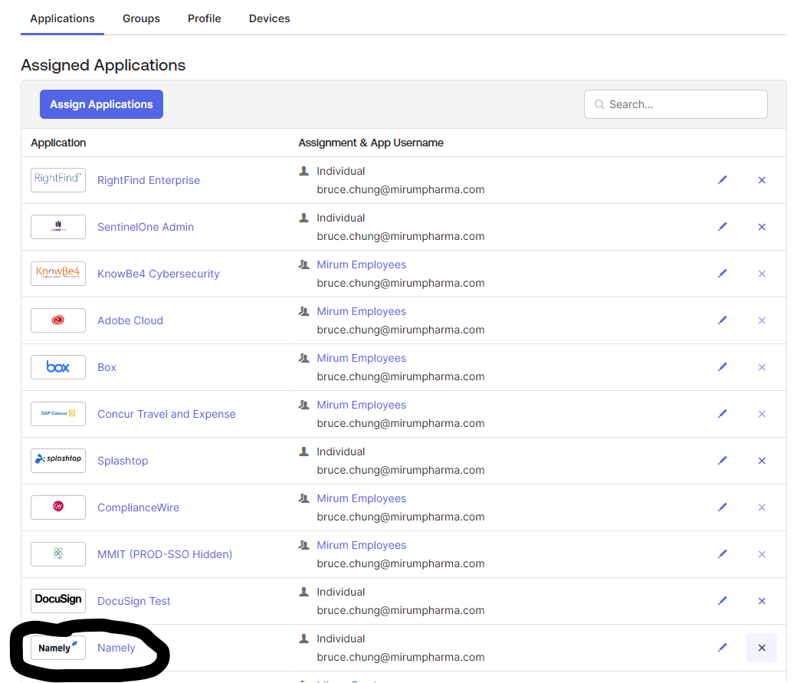This screenshot has width=797, height=683.
Task: Click the SAP Concur logo thumbnail
Action: point(58,414)
